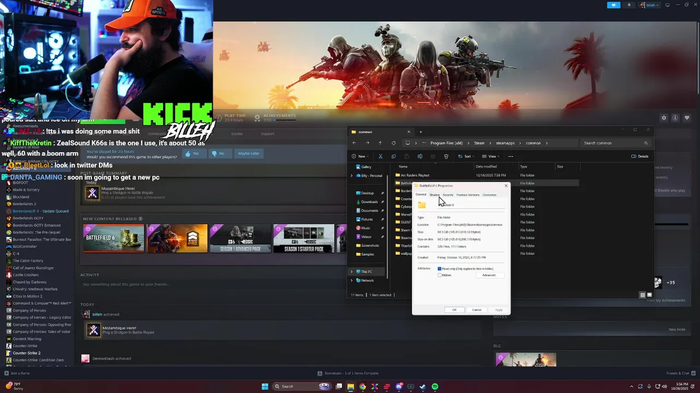Switch to the Security tab in Properties

click(x=448, y=195)
